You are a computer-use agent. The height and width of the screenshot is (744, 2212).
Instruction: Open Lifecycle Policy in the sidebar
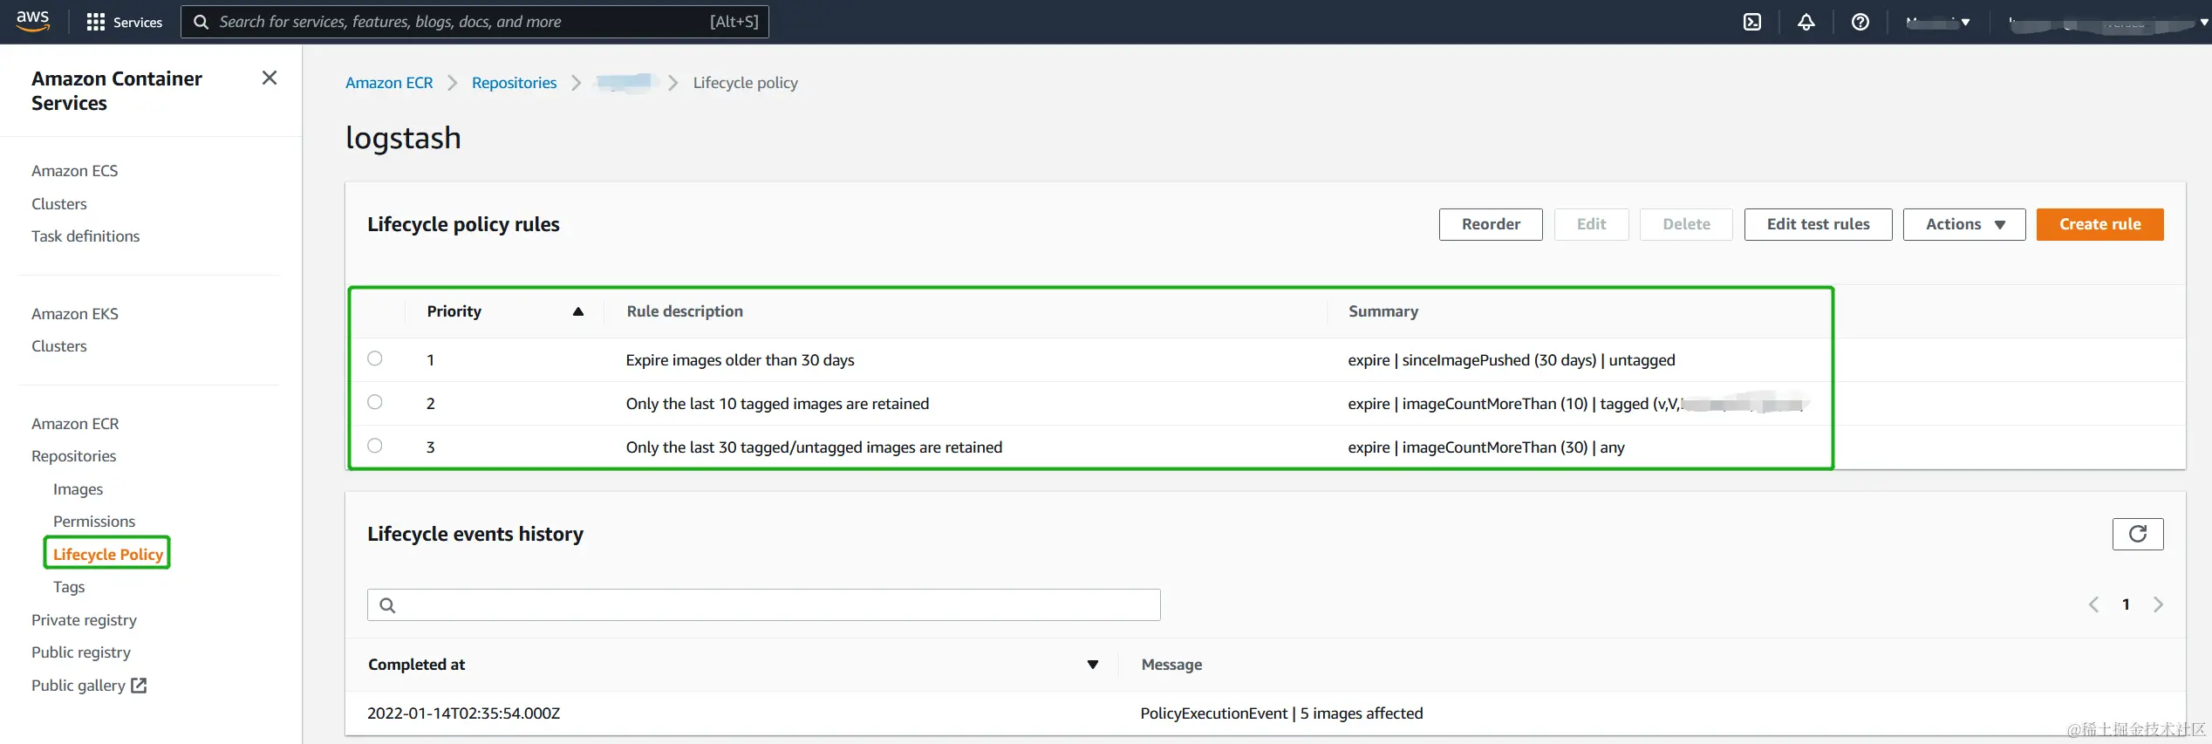107,554
